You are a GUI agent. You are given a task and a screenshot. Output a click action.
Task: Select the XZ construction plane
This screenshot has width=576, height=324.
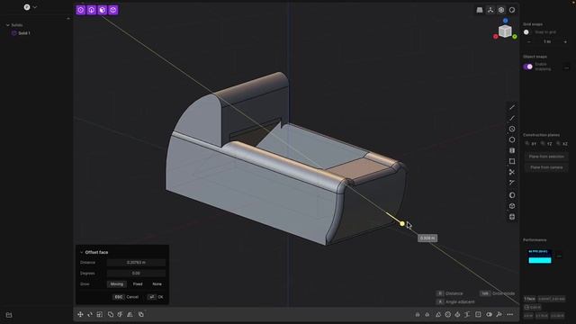point(562,144)
